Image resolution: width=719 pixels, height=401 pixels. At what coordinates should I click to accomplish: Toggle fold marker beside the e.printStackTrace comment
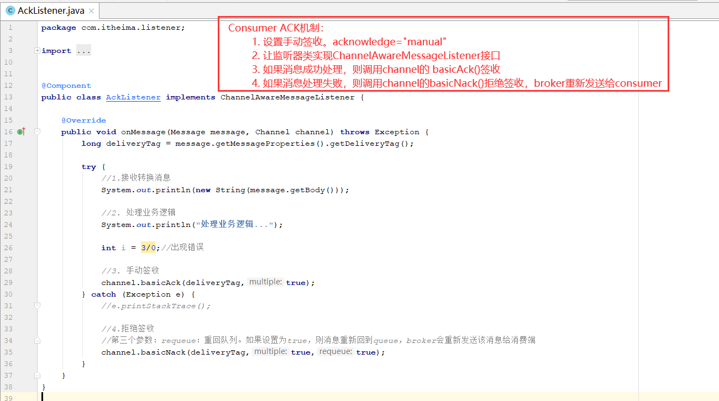pyautogui.click(x=37, y=305)
